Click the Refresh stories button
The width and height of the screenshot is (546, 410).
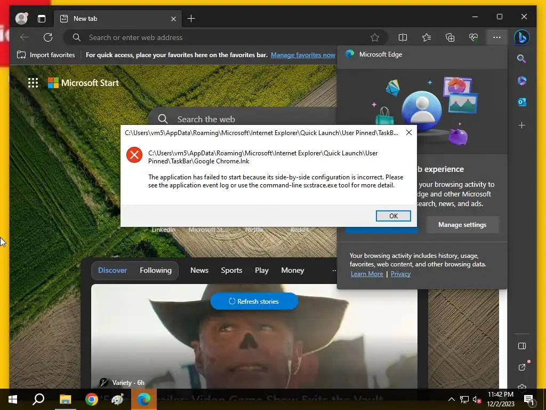pos(254,301)
